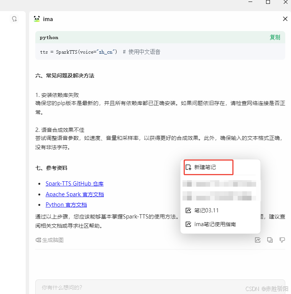The width and height of the screenshot is (291, 294).
Task: Click text 2. 语音合成效果不佳
Action: [x=60, y=130]
